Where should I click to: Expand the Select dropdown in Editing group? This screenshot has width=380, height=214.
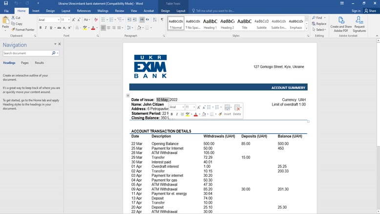[x=320, y=30]
